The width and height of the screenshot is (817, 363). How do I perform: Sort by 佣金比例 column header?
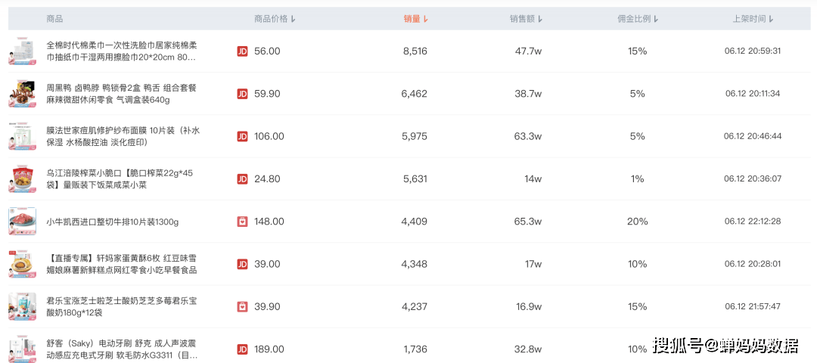(638, 19)
